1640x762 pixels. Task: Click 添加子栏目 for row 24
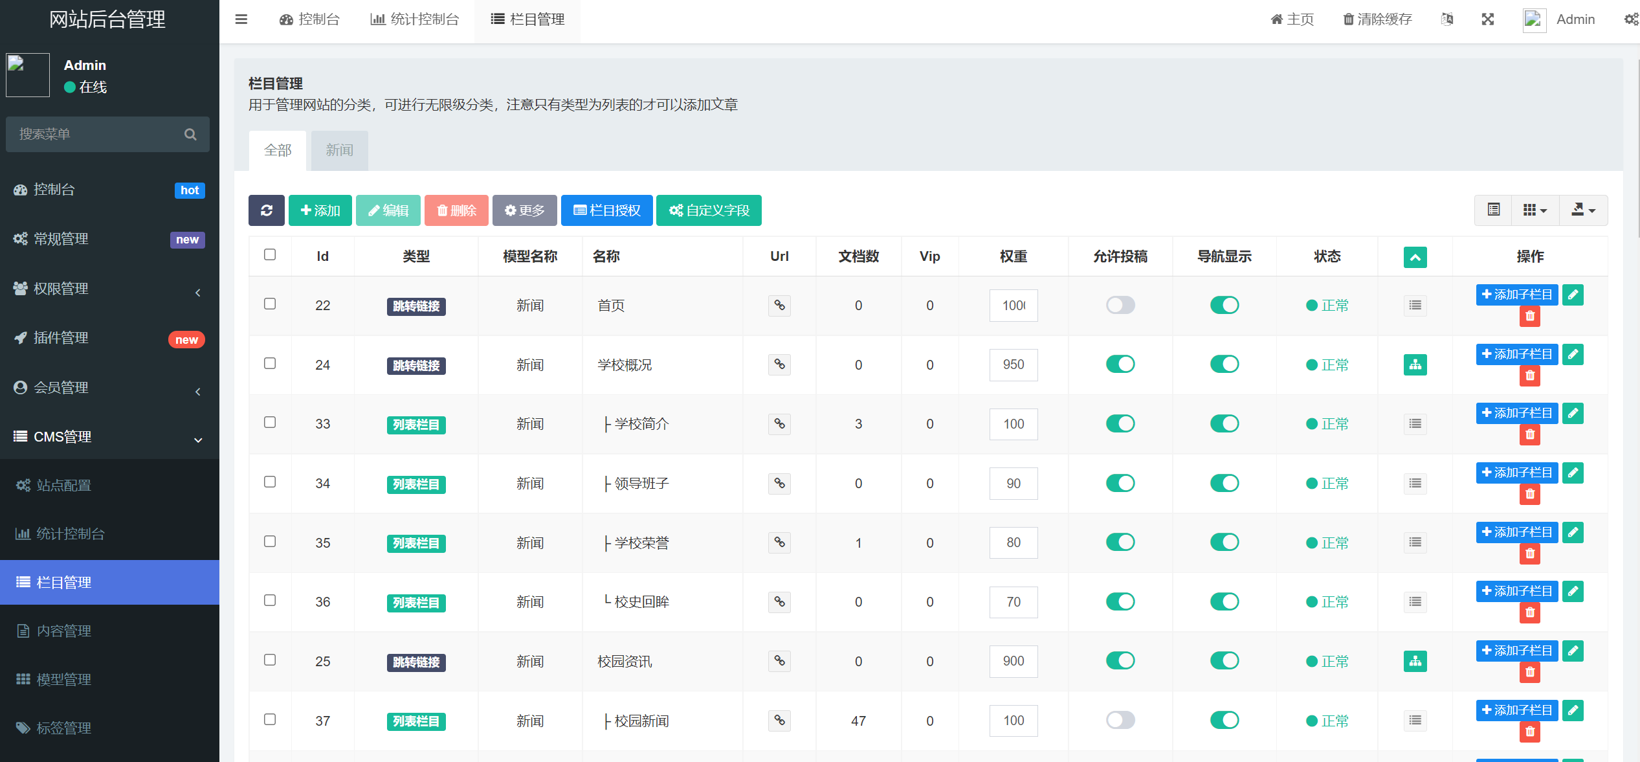1517,354
